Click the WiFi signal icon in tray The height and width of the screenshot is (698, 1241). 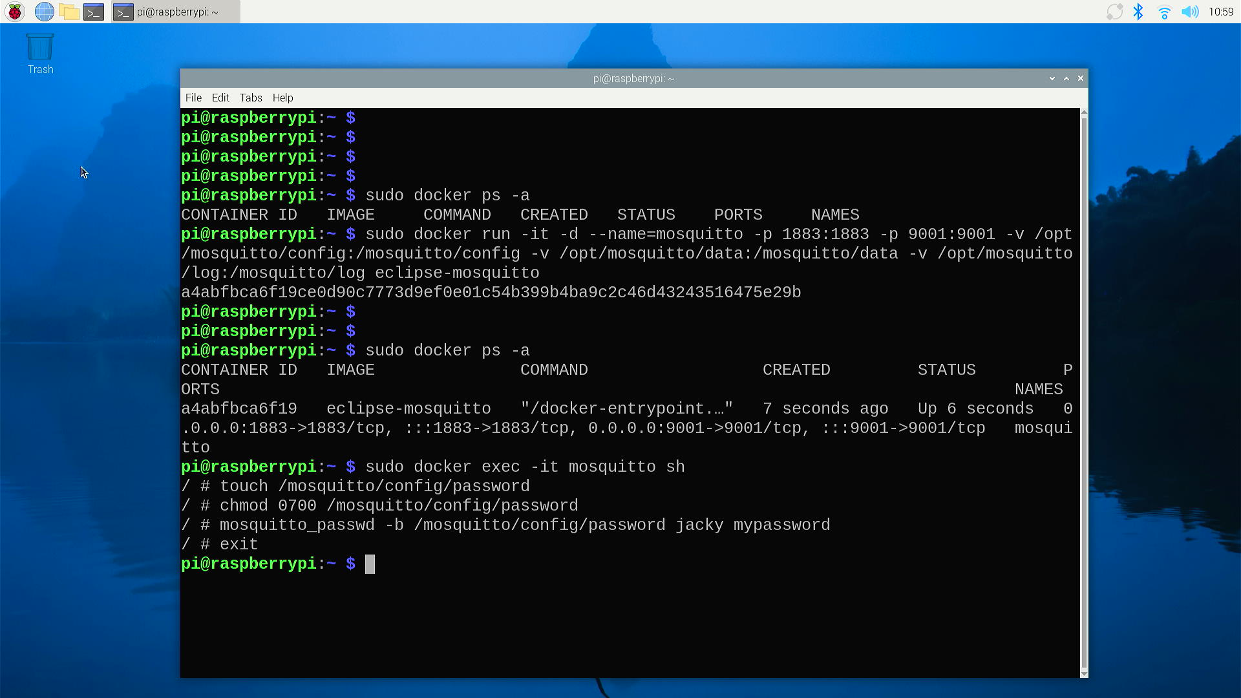click(x=1163, y=12)
